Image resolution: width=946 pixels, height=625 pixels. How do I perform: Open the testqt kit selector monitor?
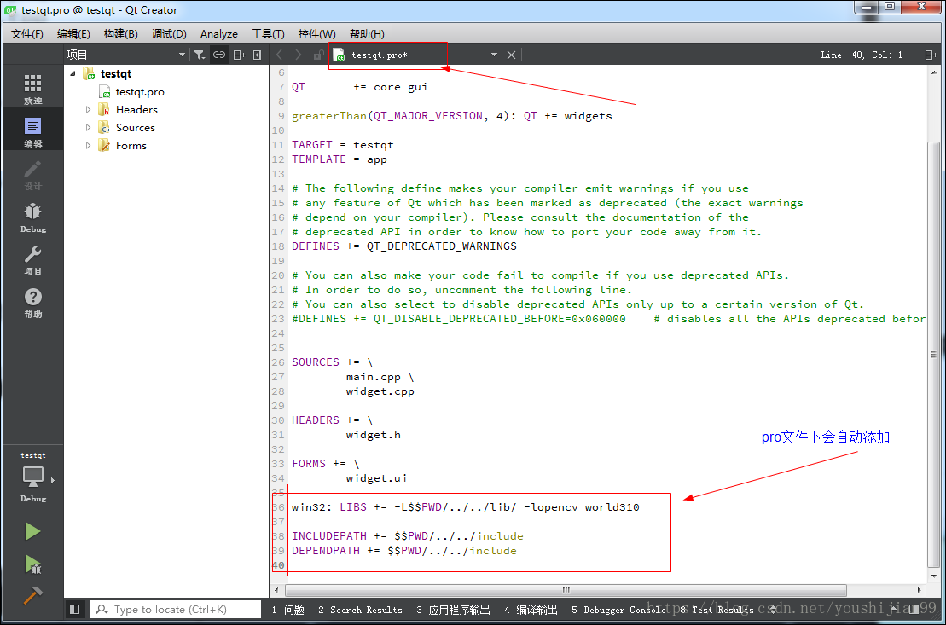click(x=33, y=477)
